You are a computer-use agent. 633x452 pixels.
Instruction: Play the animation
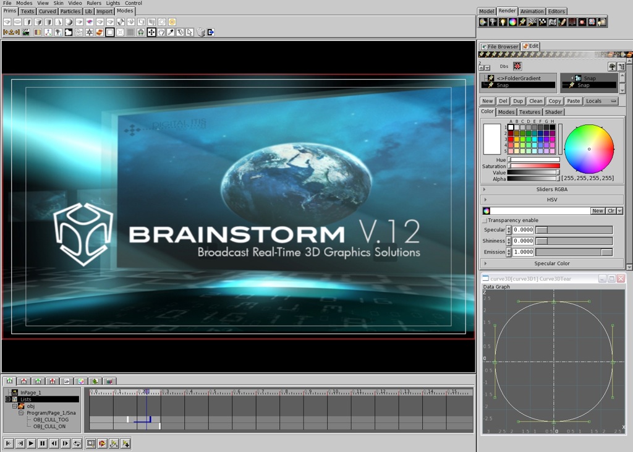click(x=31, y=443)
